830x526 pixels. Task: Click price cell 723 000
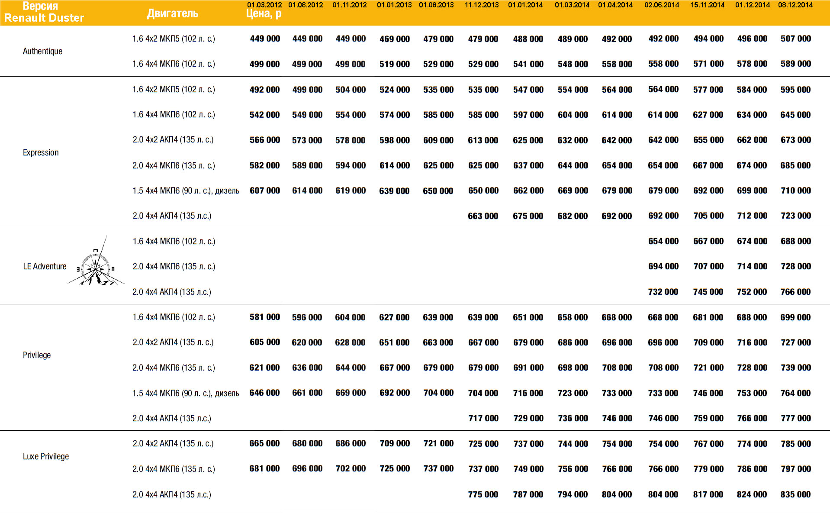pos(796,216)
